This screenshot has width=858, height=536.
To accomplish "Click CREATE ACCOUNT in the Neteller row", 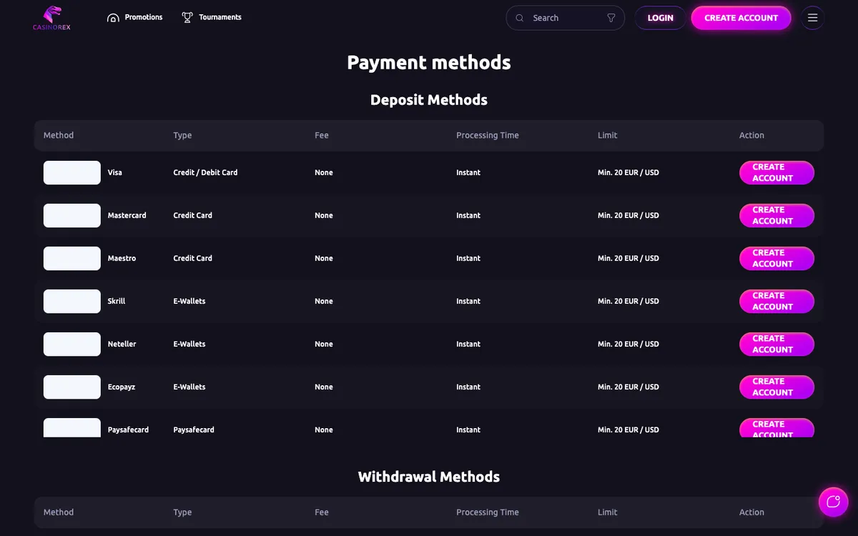I will (776, 344).
